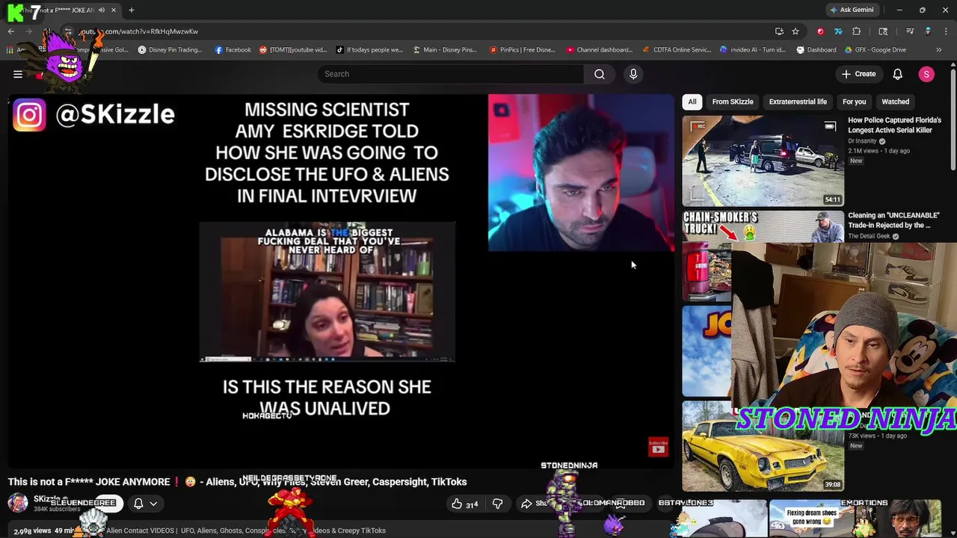Image resolution: width=957 pixels, height=538 pixels.
Task: Open Disney Pin Trading bookmark
Action: pos(170,50)
